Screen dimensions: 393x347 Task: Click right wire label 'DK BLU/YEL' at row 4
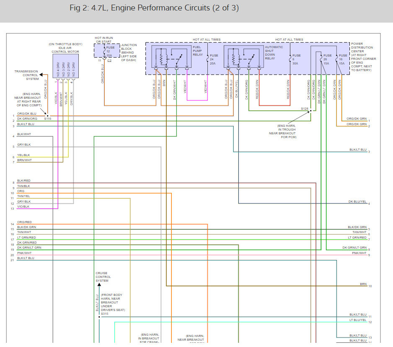coord(357,201)
